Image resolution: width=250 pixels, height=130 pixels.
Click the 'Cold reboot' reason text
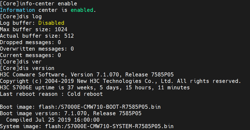click(85, 94)
